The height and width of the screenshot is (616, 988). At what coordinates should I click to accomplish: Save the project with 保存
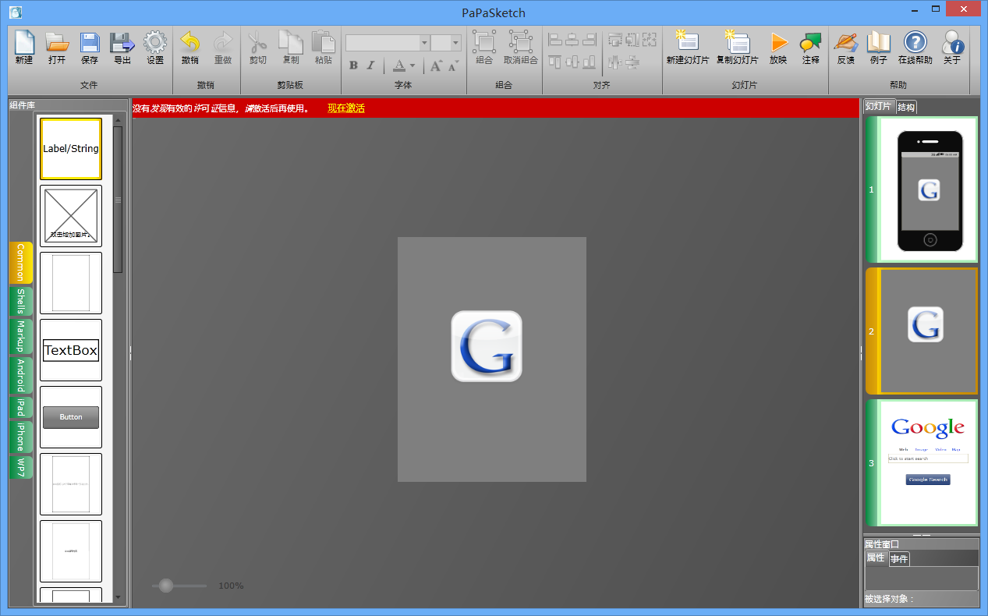click(x=90, y=48)
